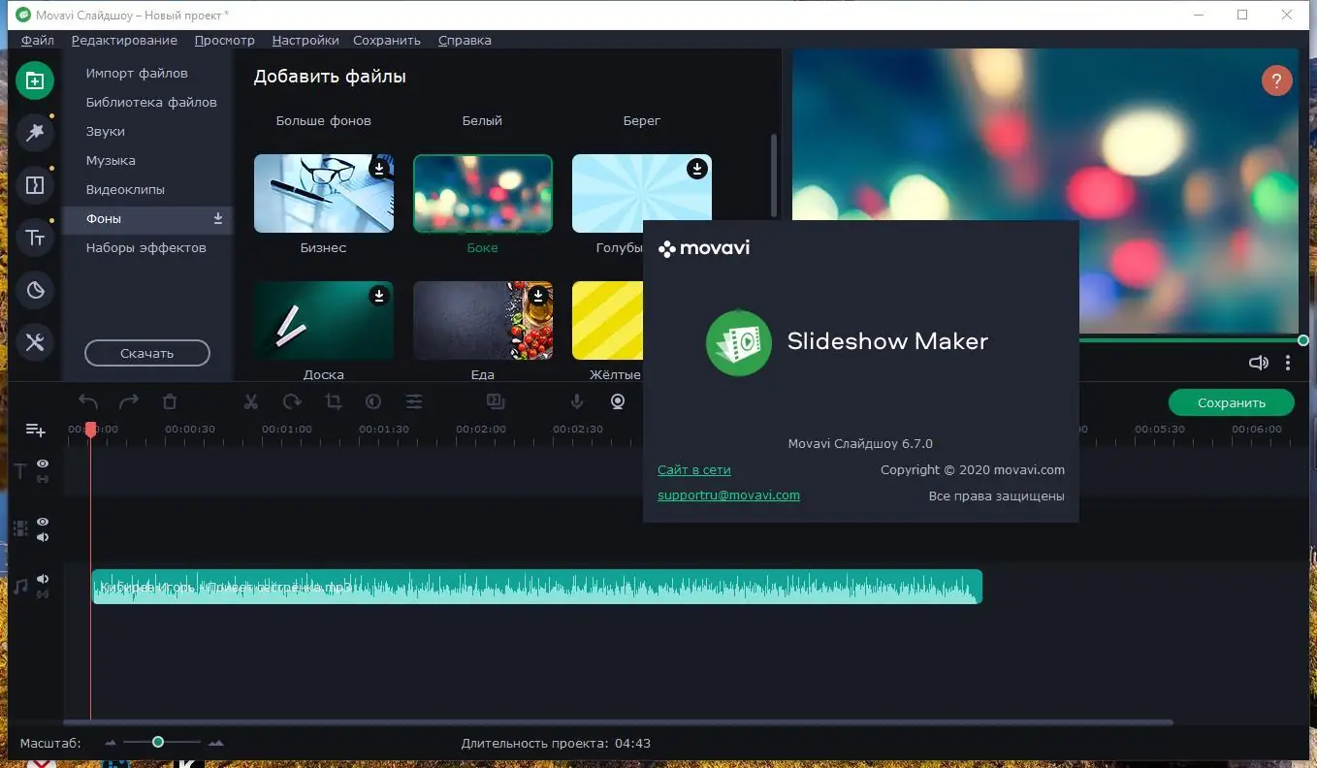Hide the title track with the eye toggle

coord(43,464)
